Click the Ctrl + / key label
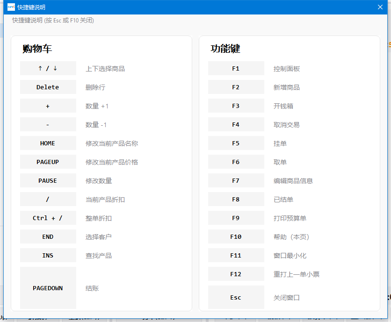Image resolution: width=391 pixels, height=322 pixels. [48, 218]
